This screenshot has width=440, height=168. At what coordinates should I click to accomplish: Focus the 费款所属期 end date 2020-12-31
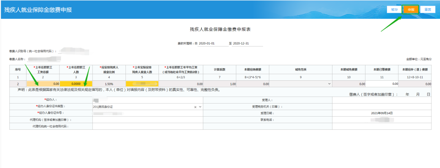coord(247,44)
